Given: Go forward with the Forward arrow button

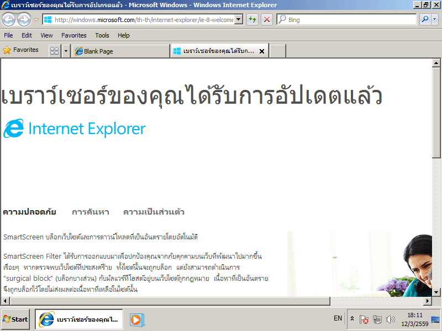Looking at the screenshot, I should pos(24,19).
